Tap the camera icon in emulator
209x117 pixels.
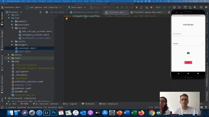tap(188, 53)
